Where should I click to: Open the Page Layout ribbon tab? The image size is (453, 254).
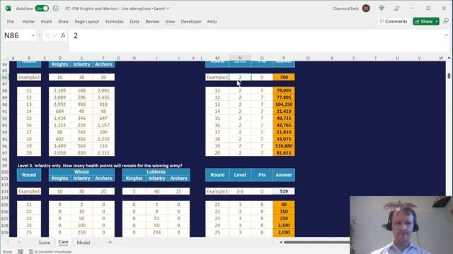[86, 22]
